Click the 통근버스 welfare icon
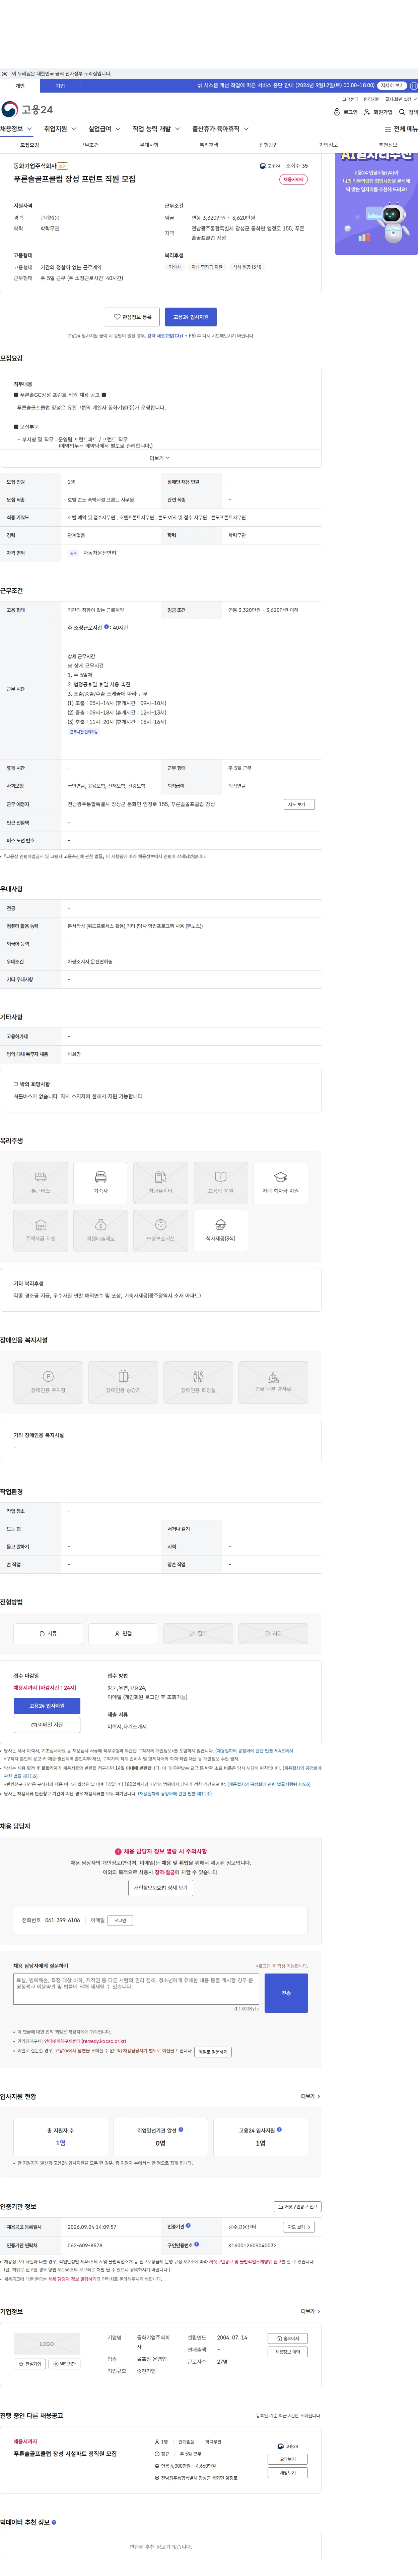Viewport: 418px width, 2576px height. pos(41,1182)
